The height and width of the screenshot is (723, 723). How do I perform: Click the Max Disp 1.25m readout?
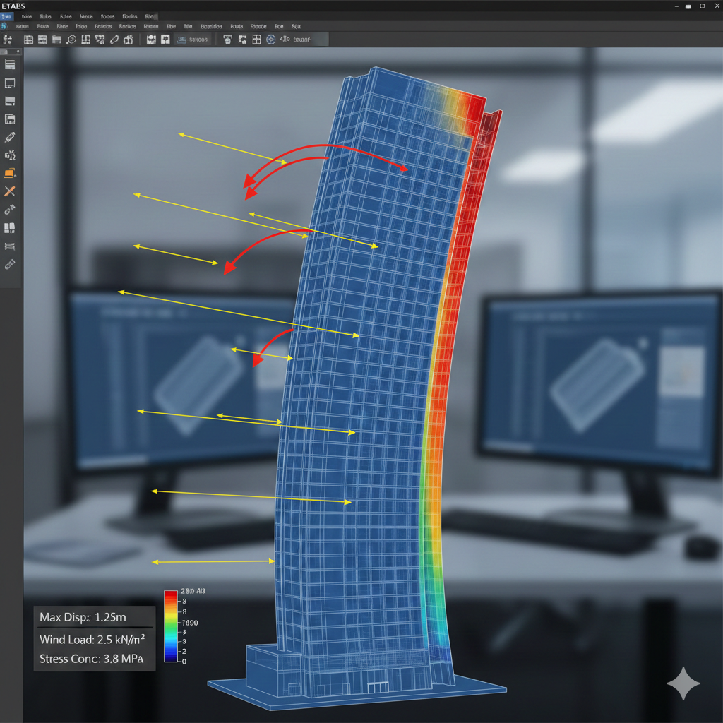coord(83,617)
